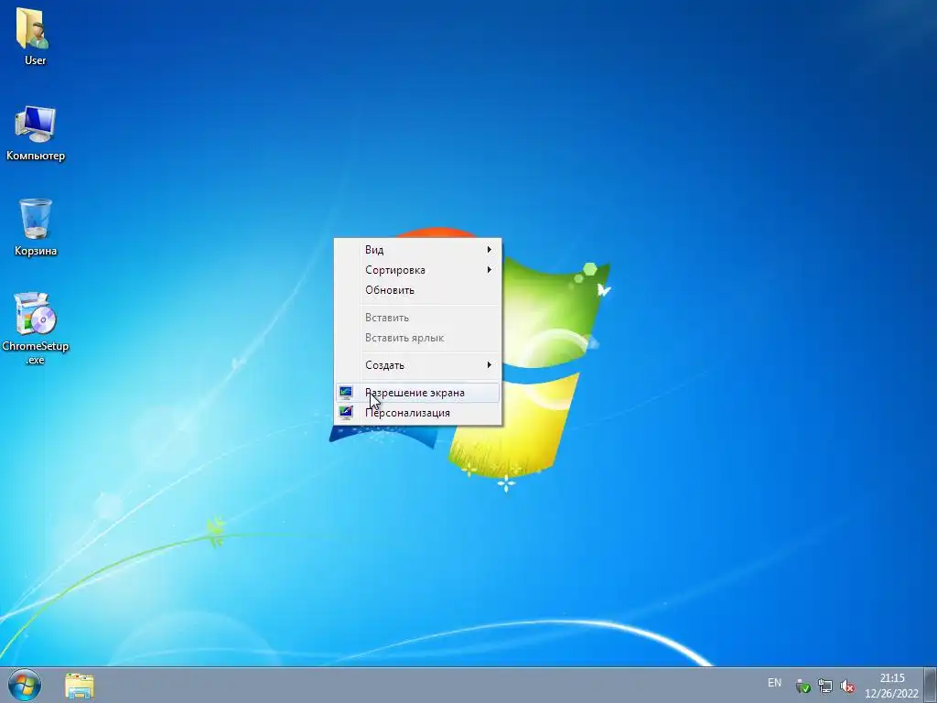Click the Разрешение экрана monitor icon
This screenshot has height=703, width=937.
pyautogui.click(x=346, y=393)
